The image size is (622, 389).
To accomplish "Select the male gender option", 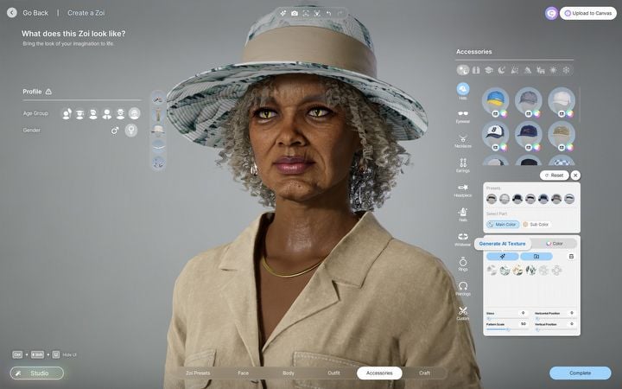I will pyautogui.click(x=115, y=131).
